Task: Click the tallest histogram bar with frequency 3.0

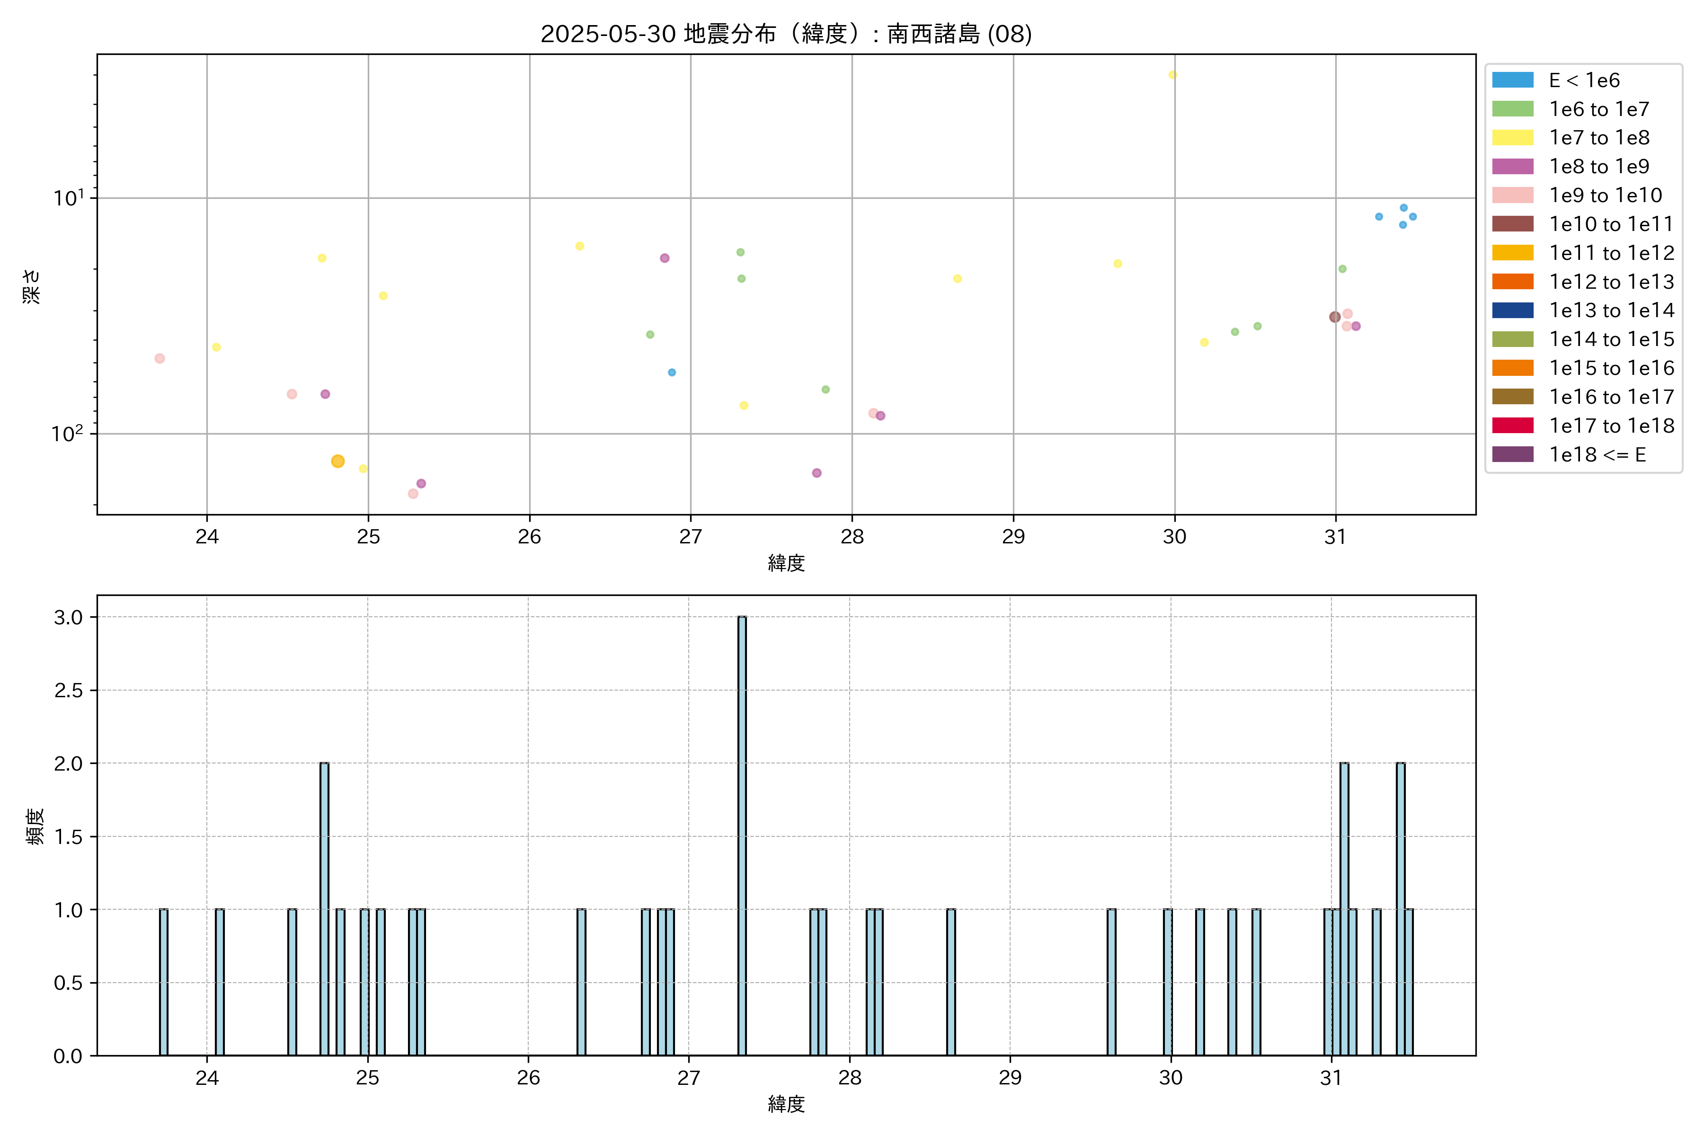Action: [x=742, y=835]
